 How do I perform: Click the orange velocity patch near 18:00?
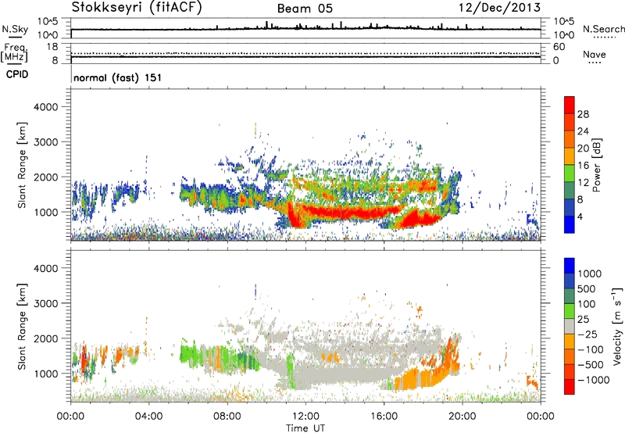(x=423, y=379)
